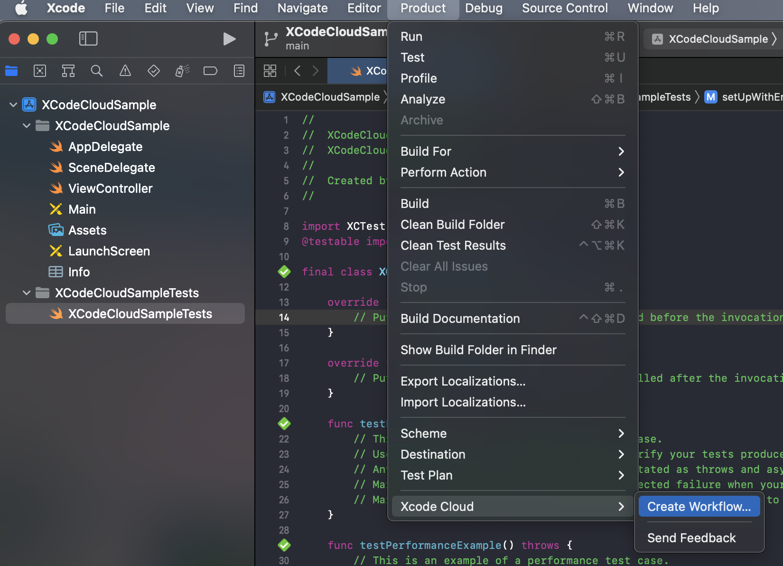This screenshot has height=566, width=783.
Task: Click the test diamond beside final class
Action: 284,272
